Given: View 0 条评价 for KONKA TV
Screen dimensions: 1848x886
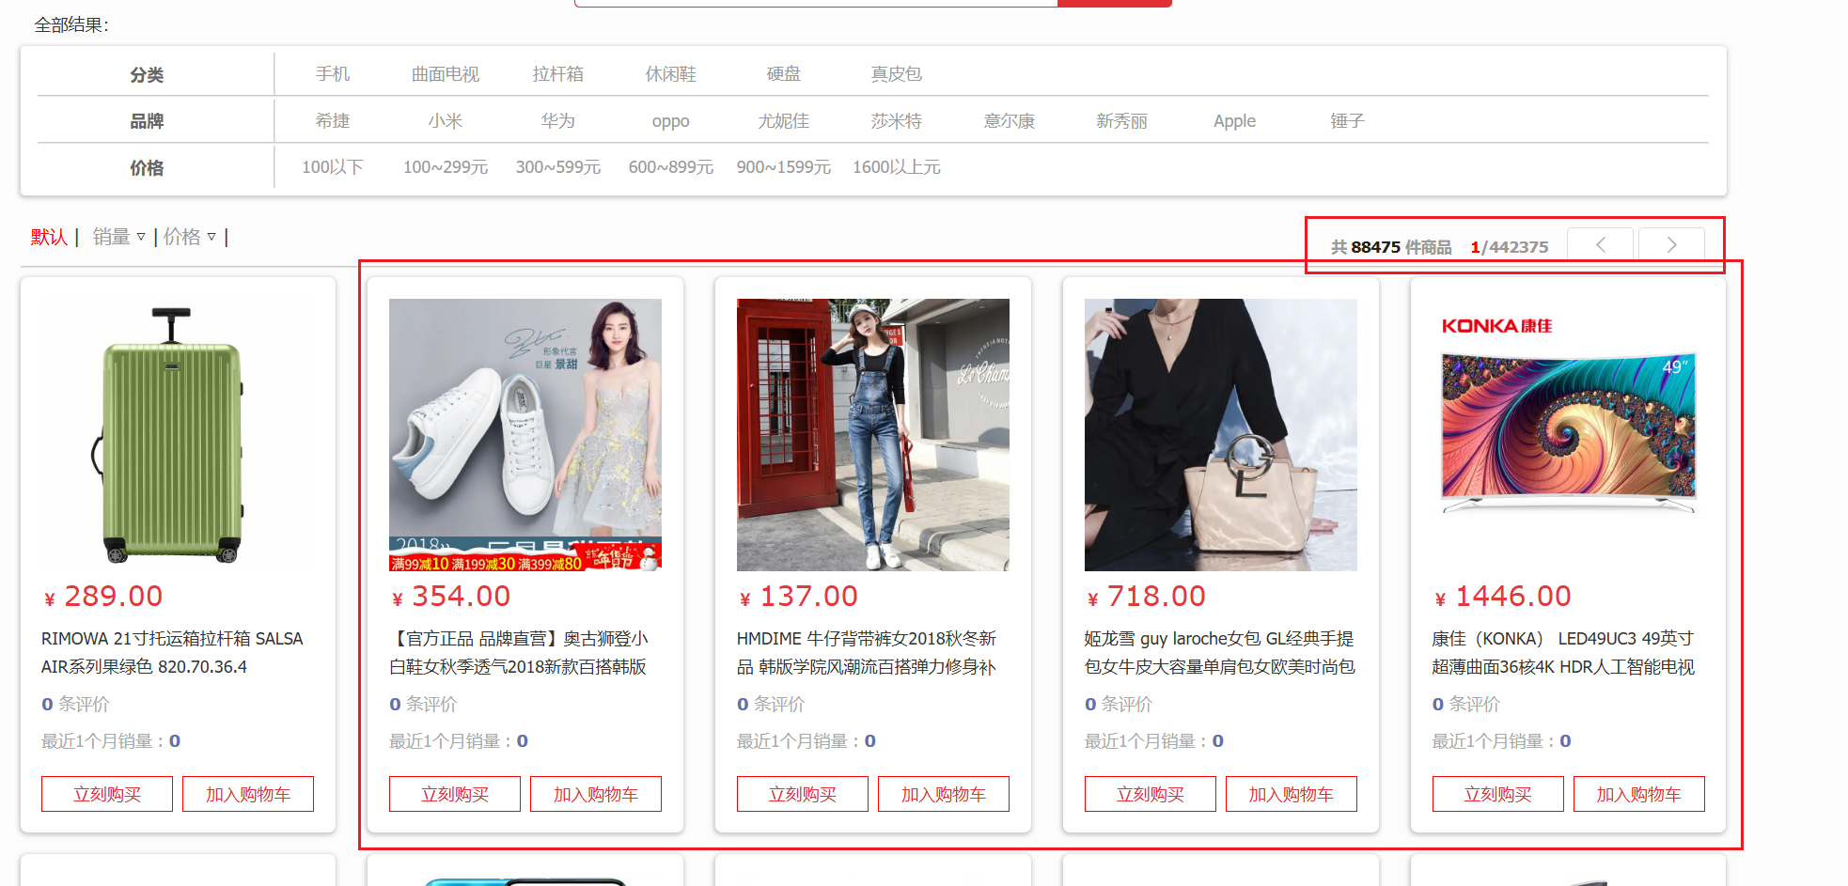Looking at the screenshot, I should click(1466, 704).
